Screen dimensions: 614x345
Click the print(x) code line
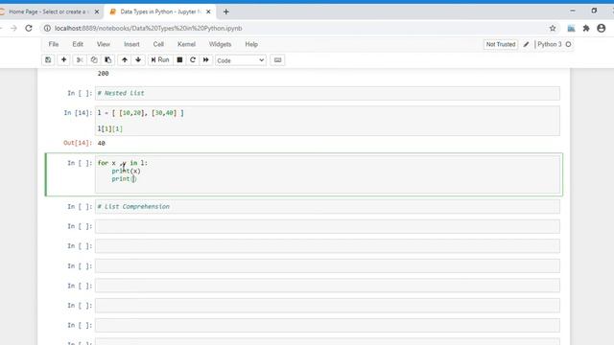(x=126, y=171)
